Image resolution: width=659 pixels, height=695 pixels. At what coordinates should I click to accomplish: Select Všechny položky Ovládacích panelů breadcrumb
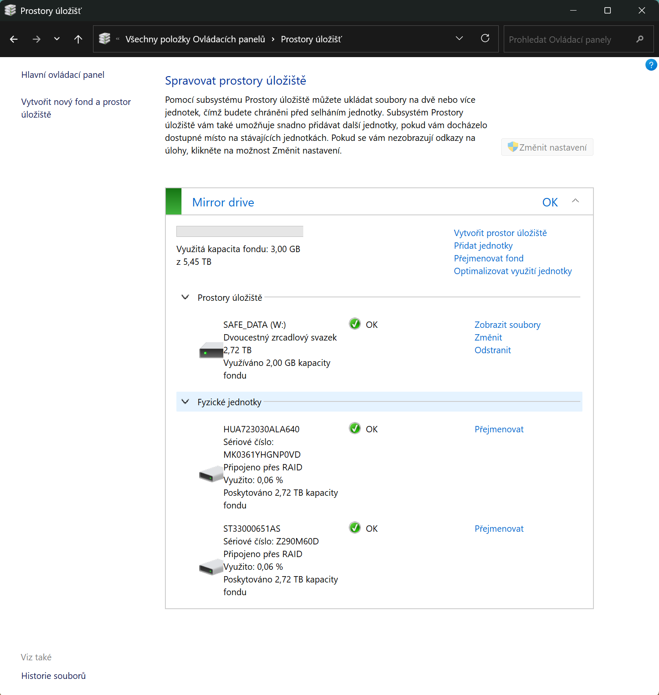(195, 39)
